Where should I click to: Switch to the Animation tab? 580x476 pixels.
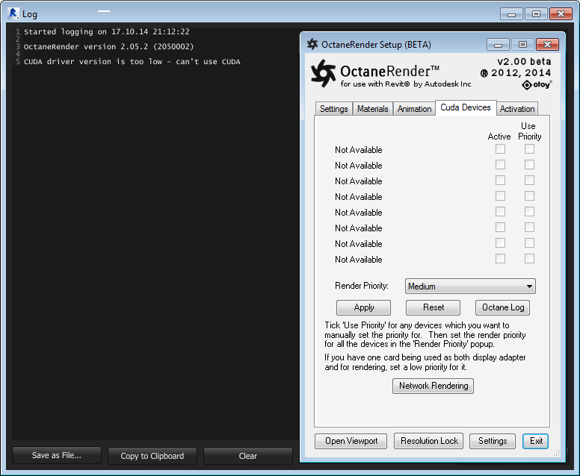click(414, 109)
